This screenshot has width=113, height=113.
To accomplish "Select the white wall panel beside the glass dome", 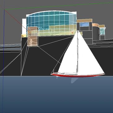I will click(24, 26).
